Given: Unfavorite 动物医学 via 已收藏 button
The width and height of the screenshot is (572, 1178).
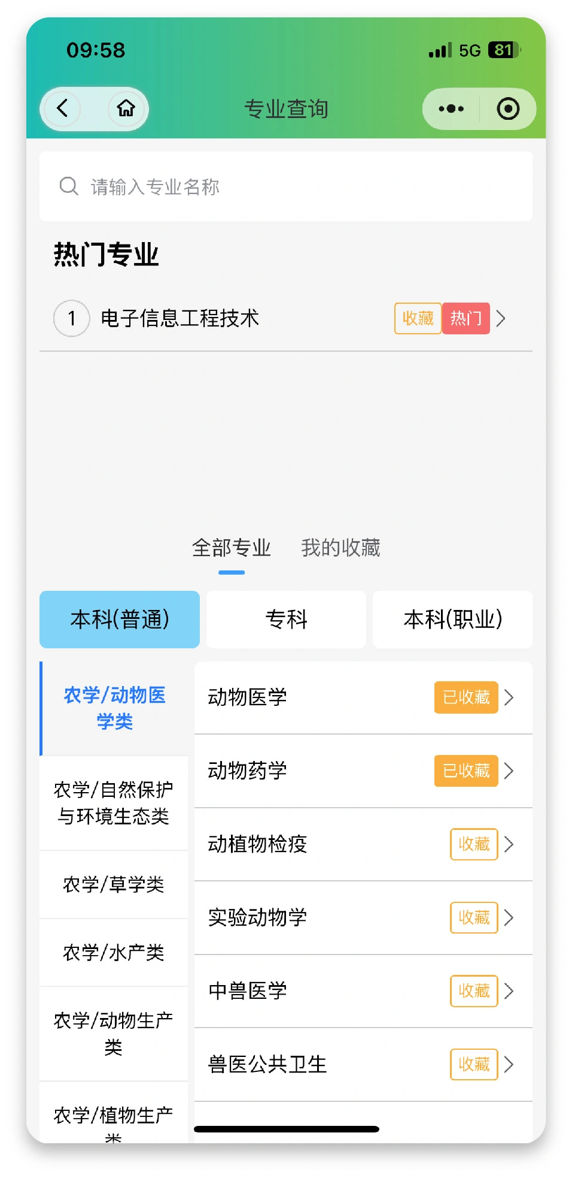Looking at the screenshot, I should click(466, 697).
